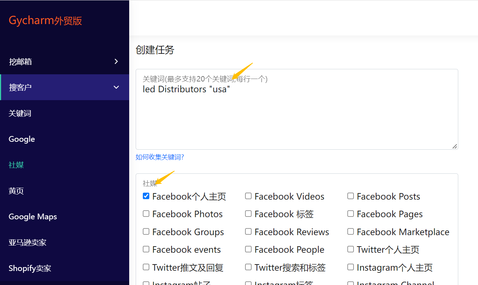The image size is (478, 285).
Task: Check Facebook Posts checkbox
Action: (x=351, y=196)
